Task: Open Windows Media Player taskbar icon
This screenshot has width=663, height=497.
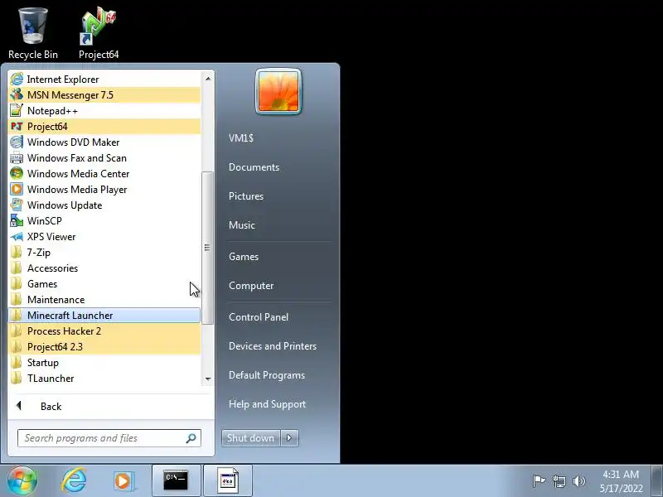Action: [x=123, y=480]
